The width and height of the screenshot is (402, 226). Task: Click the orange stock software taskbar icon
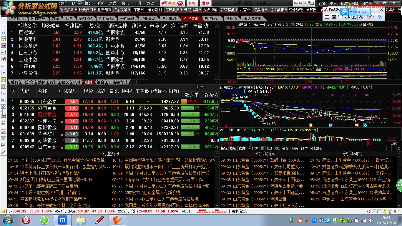click(118, 220)
